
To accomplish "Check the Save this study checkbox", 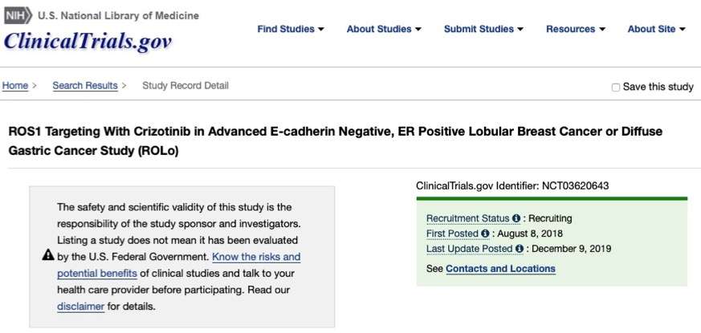I will pyautogui.click(x=616, y=87).
